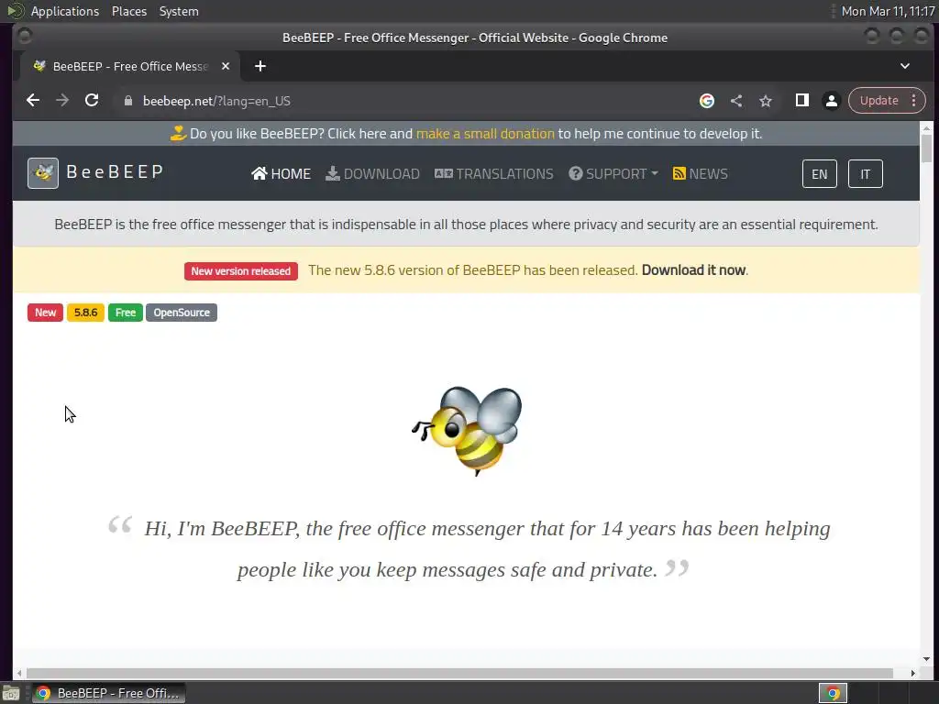The height and width of the screenshot is (704, 939).
Task: Click Download it now link
Action: [x=693, y=270]
